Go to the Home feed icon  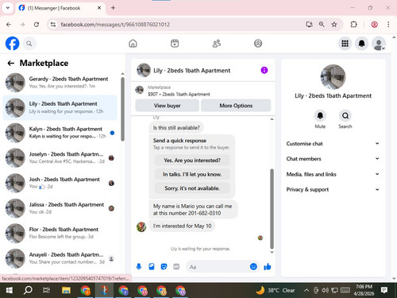tap(133, 43)
